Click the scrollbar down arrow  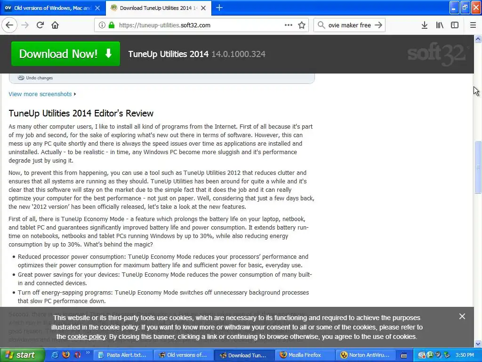tap(478, 344)
